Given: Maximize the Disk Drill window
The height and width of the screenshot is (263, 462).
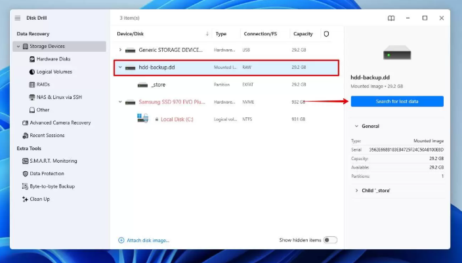Looking at the screenshot, I should (x=425, y=18).
